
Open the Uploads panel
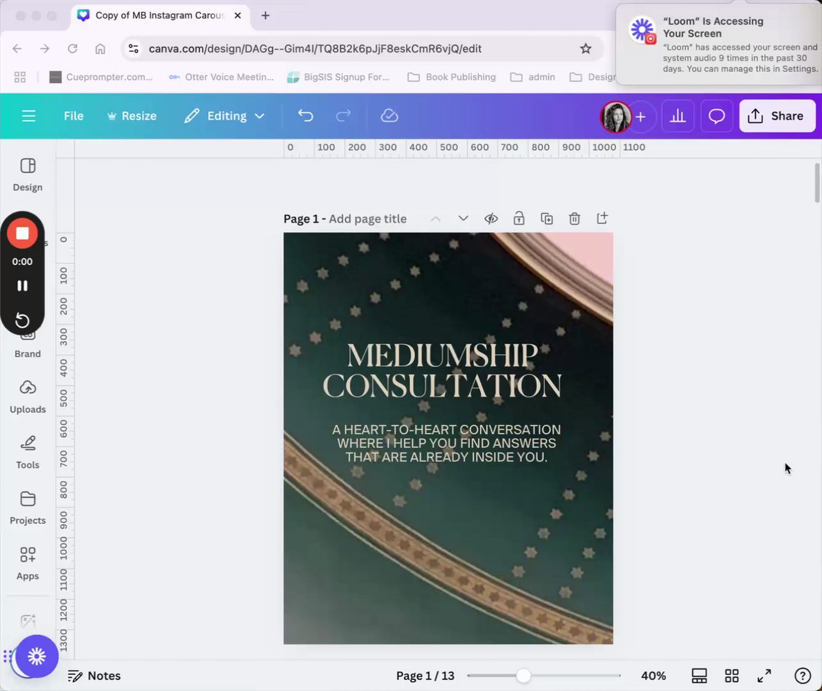pyautogui.click(x=28, y=397)
